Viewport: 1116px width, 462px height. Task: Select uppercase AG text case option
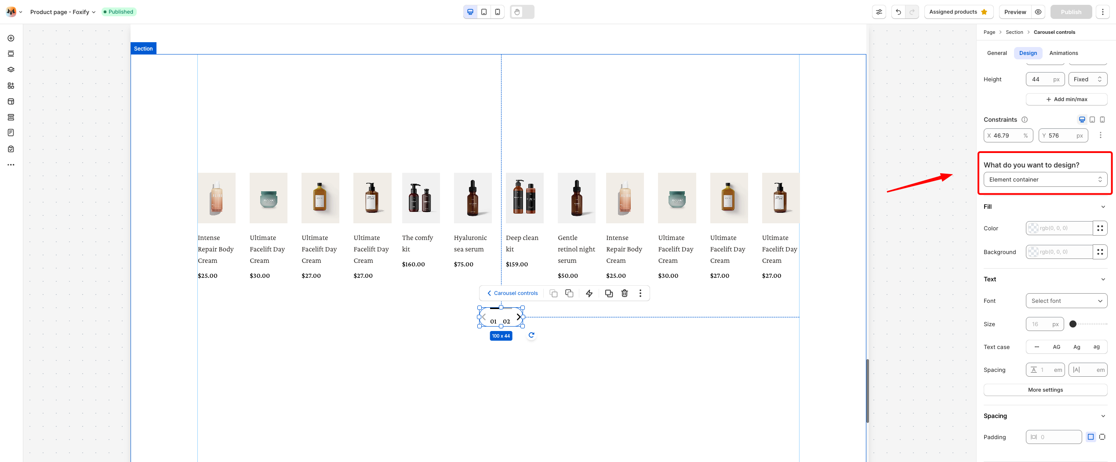[1056, 347]
